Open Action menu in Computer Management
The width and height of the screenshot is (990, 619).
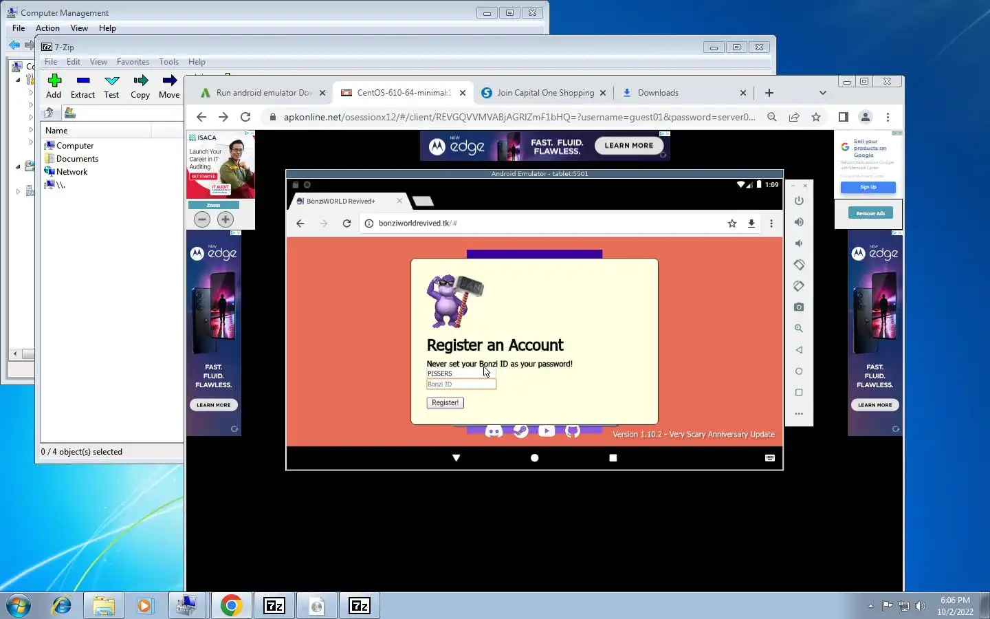[x=47, y=28]
